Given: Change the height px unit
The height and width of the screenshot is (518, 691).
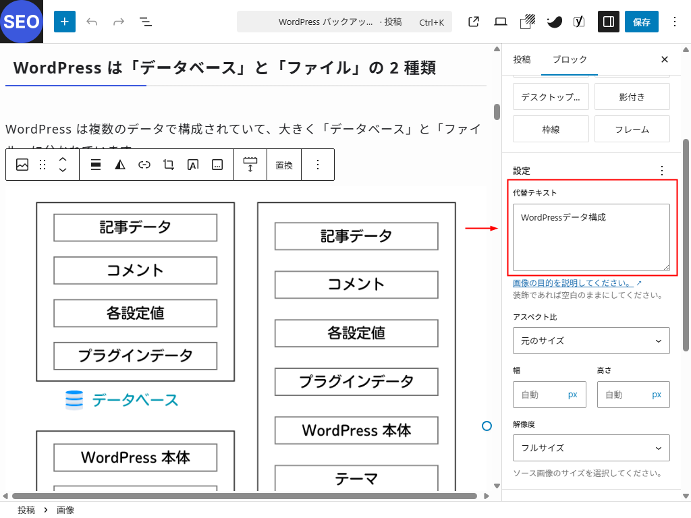Looking at the screenshot, I should [657, 395].
